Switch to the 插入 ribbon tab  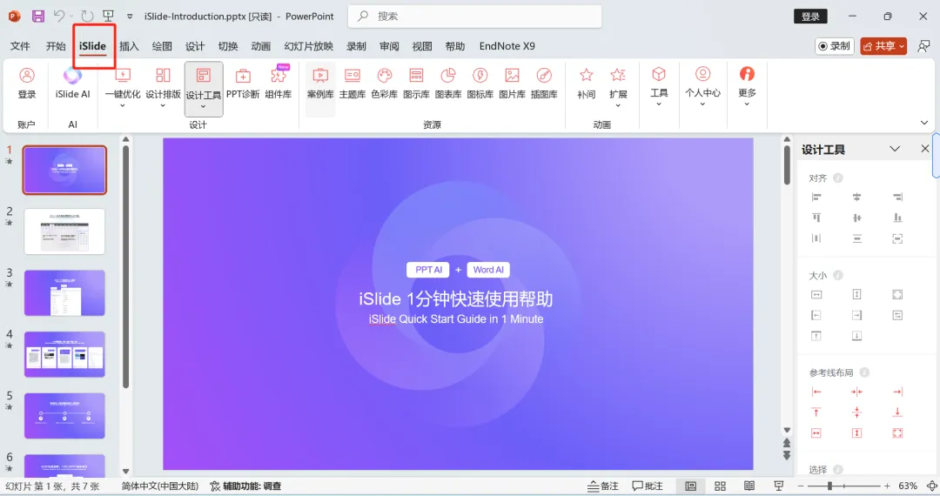click(x=129, y=46)
